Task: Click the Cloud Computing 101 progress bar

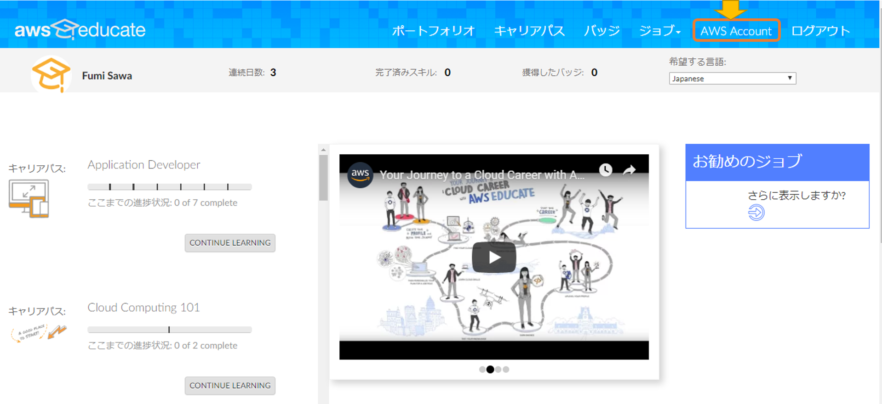Action: (x=170, y=330)
